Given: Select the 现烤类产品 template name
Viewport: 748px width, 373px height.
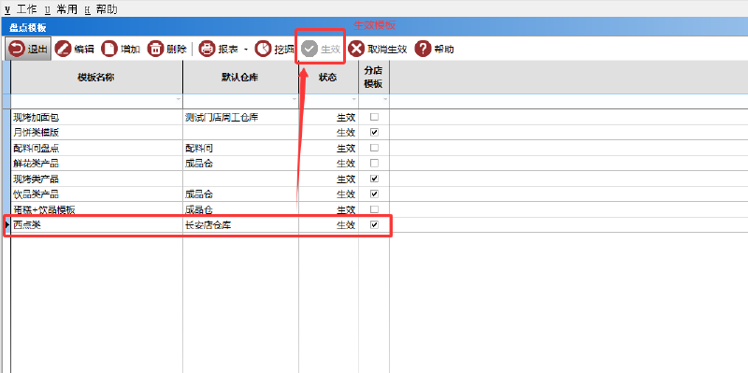Looking at the screenshot, I should coord(36,179).
